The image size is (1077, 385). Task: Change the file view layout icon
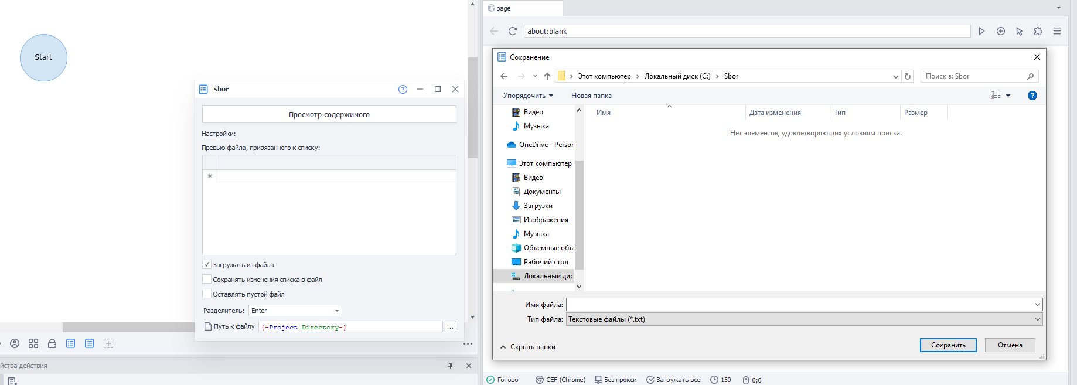[x=996, y=96]
